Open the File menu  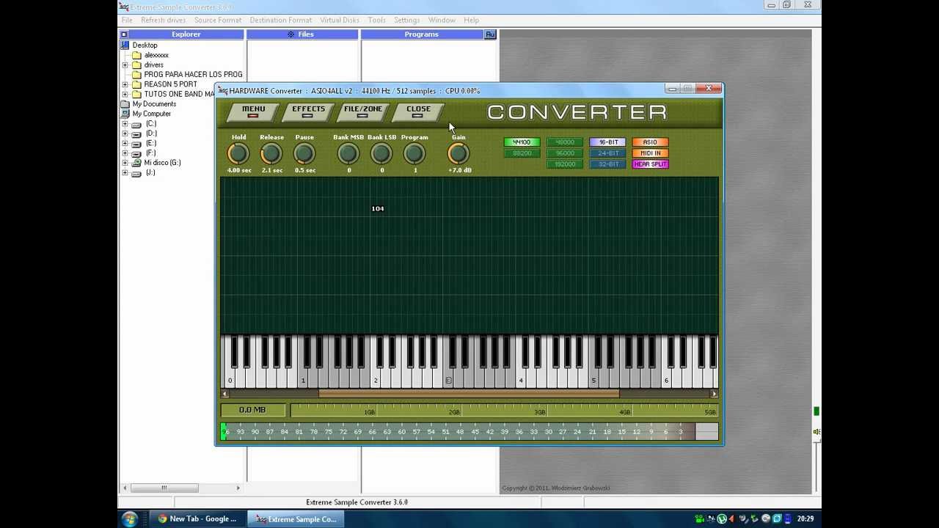127,21
